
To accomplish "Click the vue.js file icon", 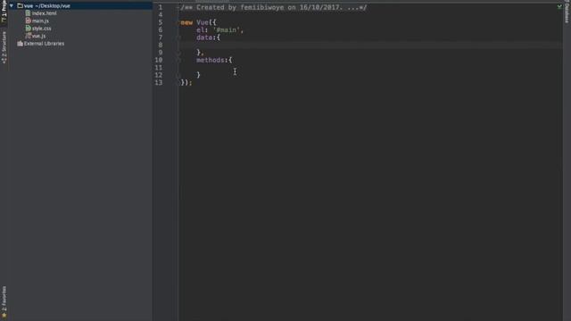I will tap(28, 36).
